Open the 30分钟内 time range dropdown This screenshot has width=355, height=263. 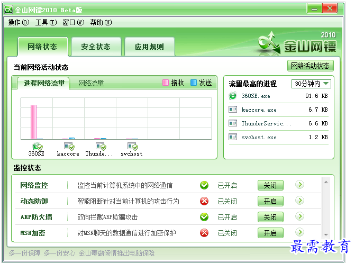pos(311,84)
